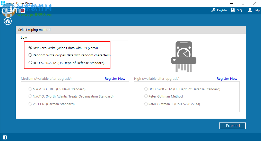The width and height of the screenshot is (261, 141).
Task: Click the 'Select wiping method' heading
Action: click(x=34, y=30)
